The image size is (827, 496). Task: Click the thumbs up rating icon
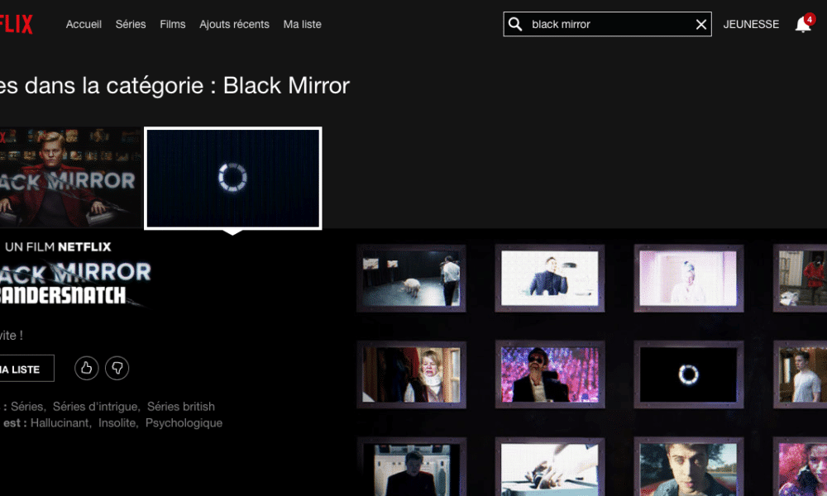pyautogui.click(x=87, y=368)
